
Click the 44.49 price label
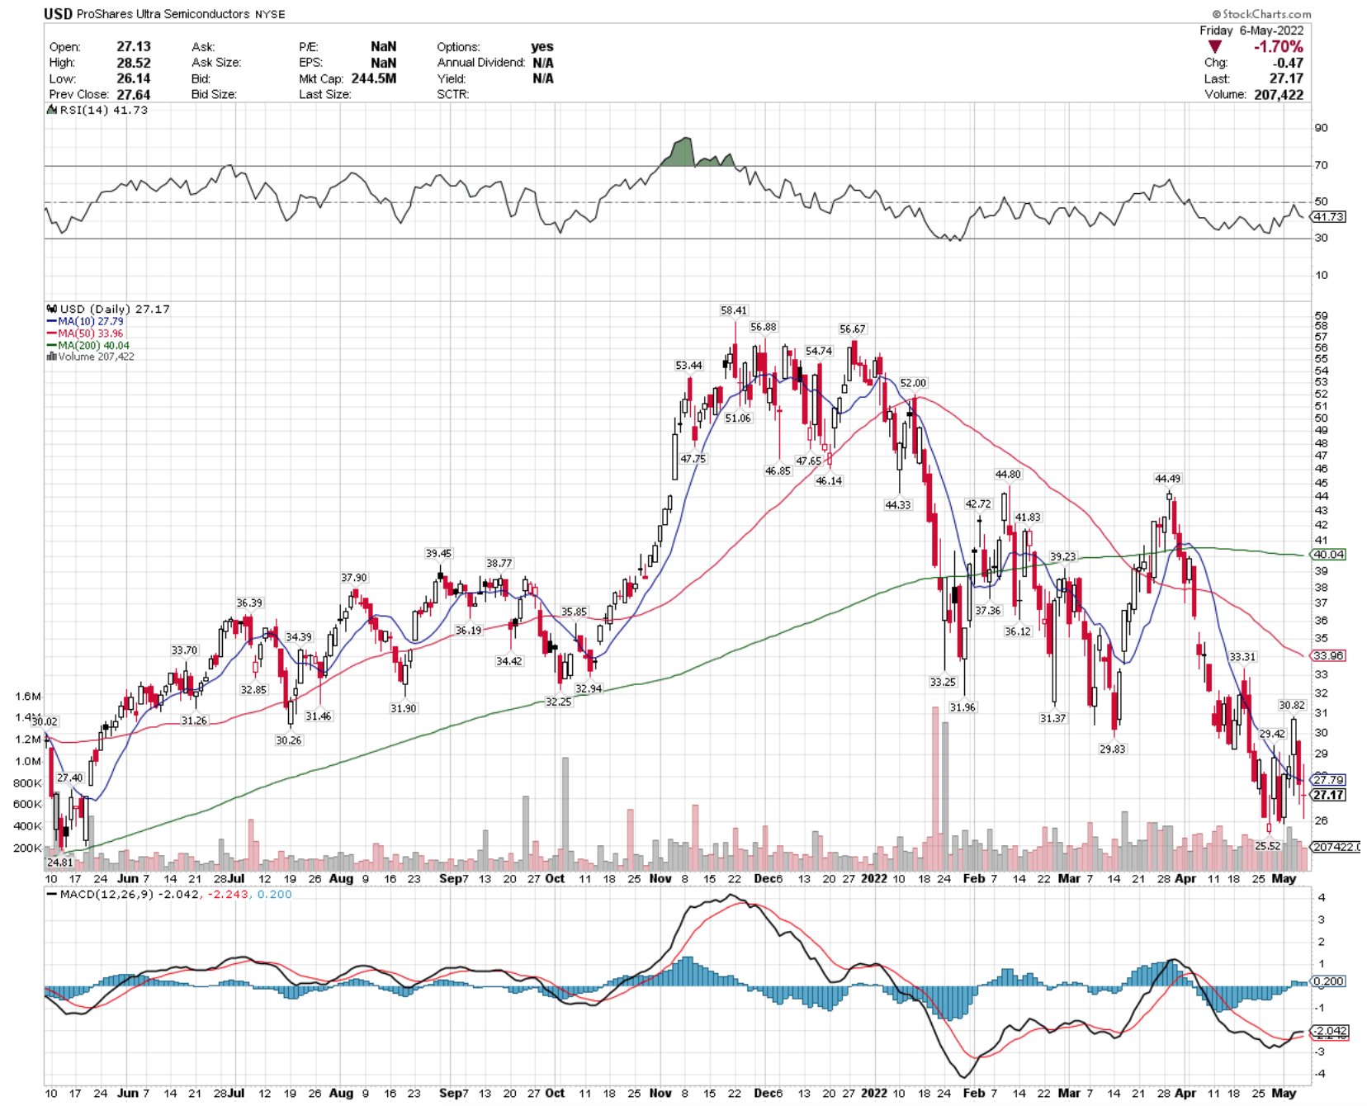point(1167,479)
